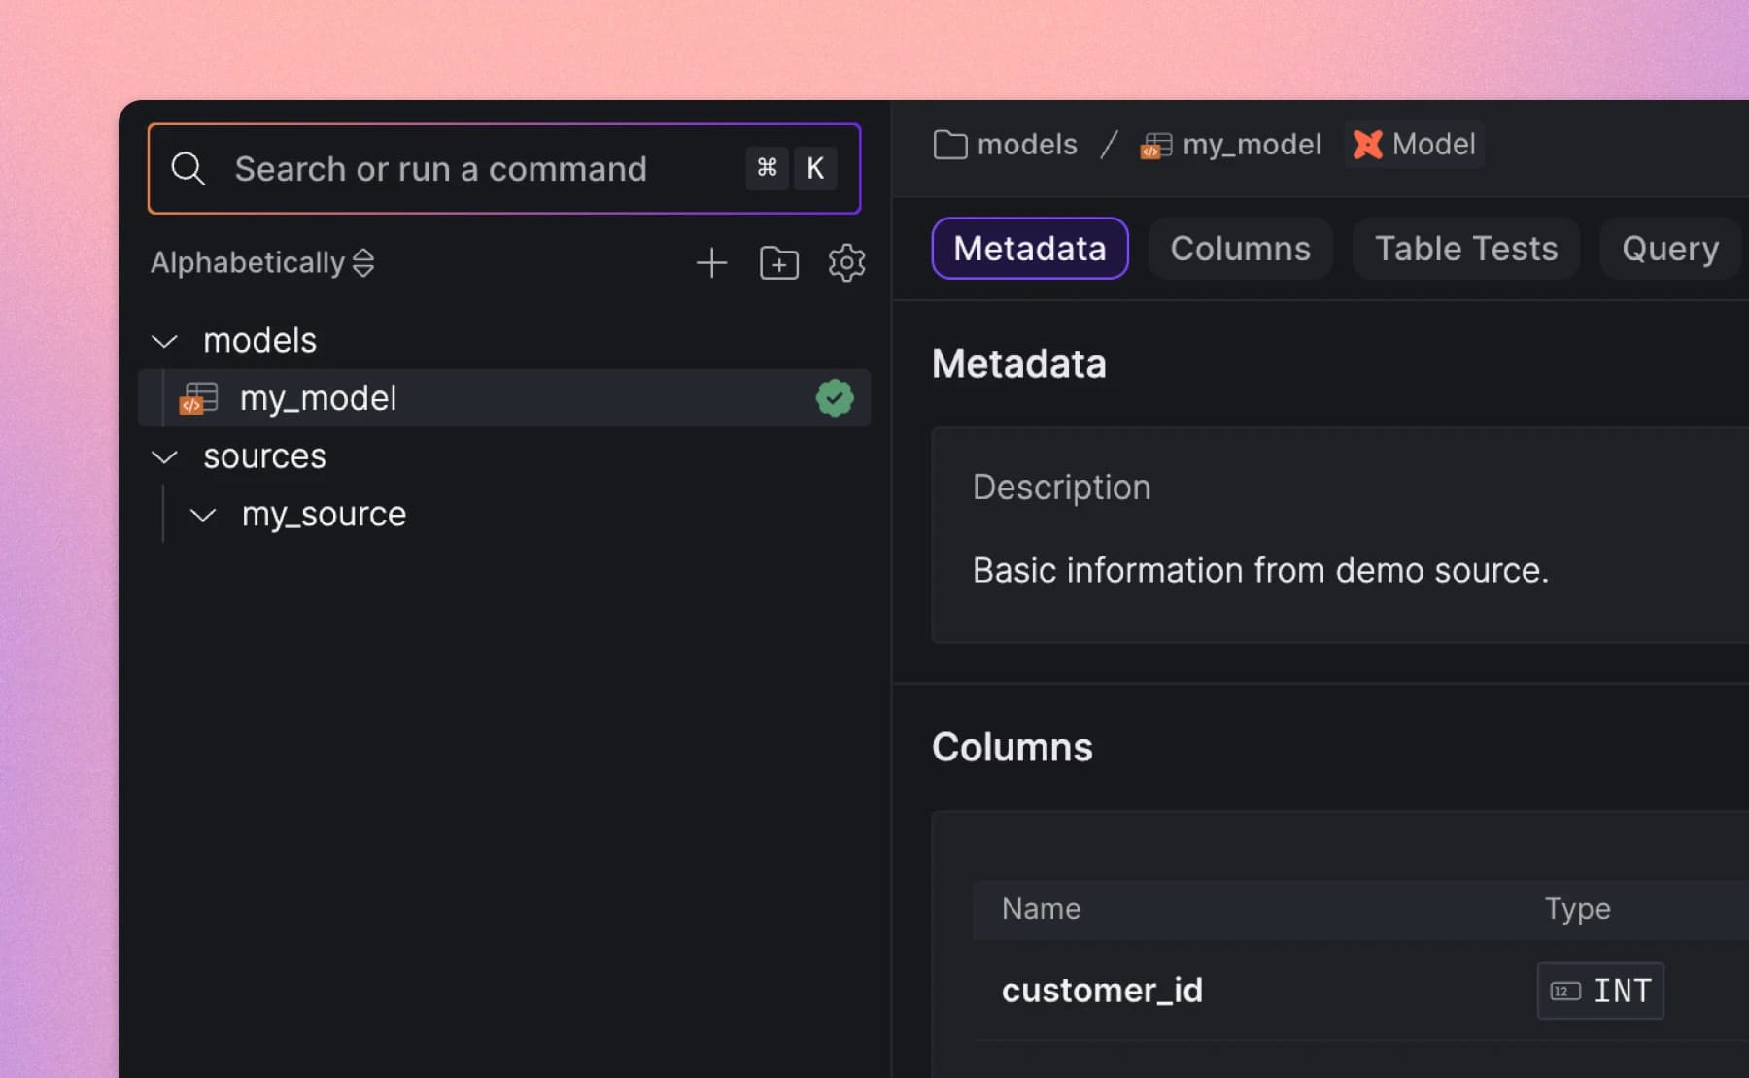
Task: Click my_model table icon in breadcrumb
Action: tap(1156, 146)
